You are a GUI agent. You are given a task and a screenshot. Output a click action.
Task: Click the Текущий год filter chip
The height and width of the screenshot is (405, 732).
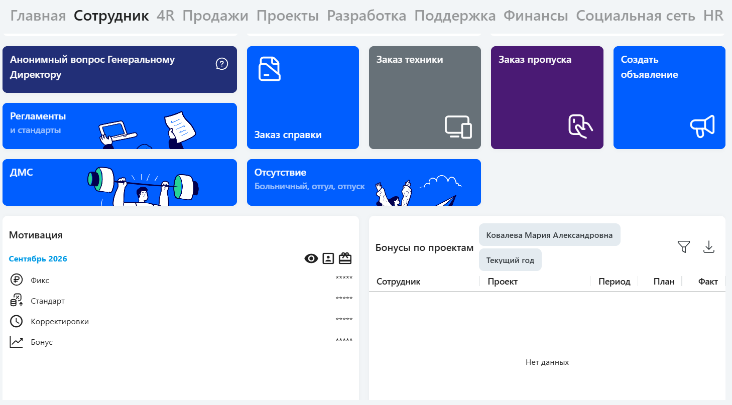click(x=510, y=260)
